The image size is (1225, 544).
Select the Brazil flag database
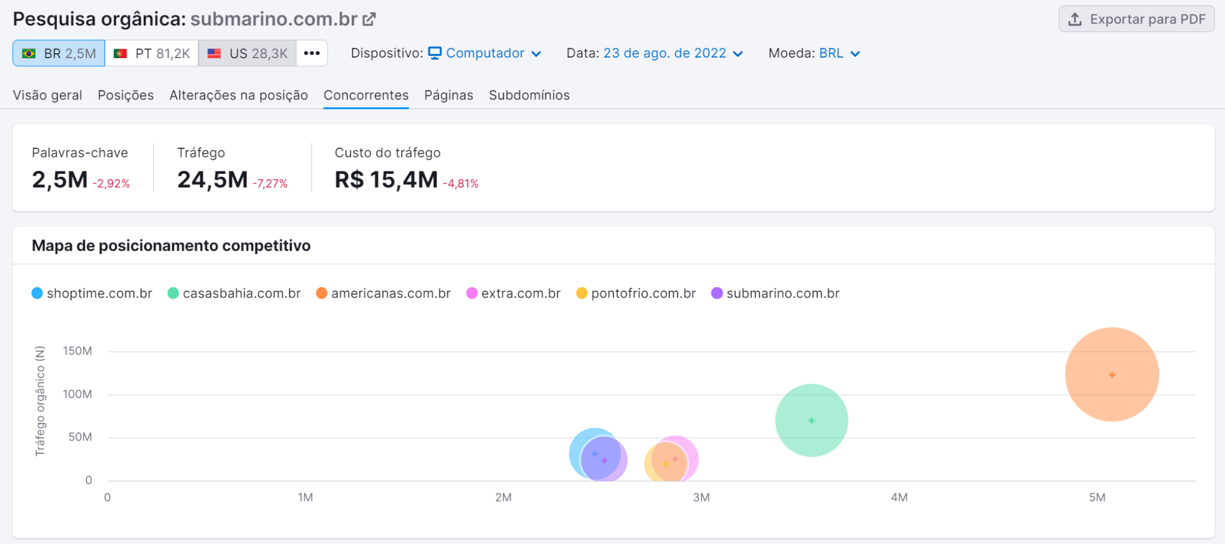(29, 53)
